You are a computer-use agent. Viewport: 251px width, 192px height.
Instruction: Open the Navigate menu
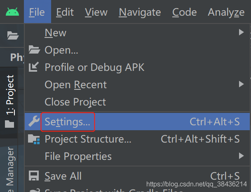pos(140,12)
